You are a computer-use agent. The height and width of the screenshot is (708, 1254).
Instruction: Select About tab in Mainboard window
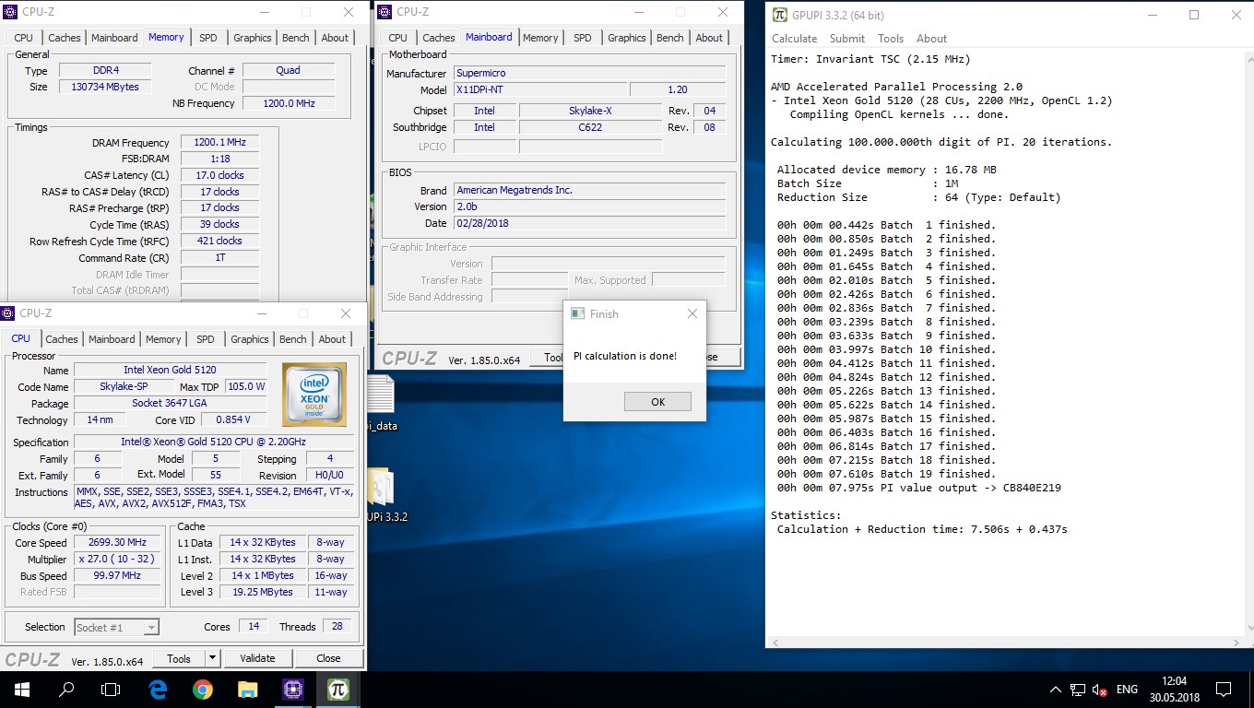(x=709, y=38)
